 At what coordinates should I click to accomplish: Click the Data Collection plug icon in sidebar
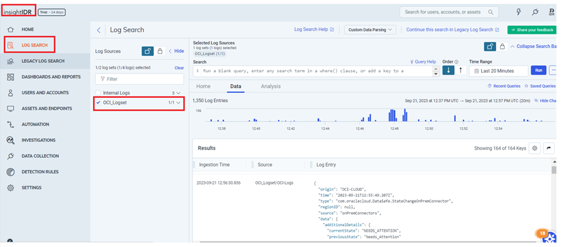[10, 156]
